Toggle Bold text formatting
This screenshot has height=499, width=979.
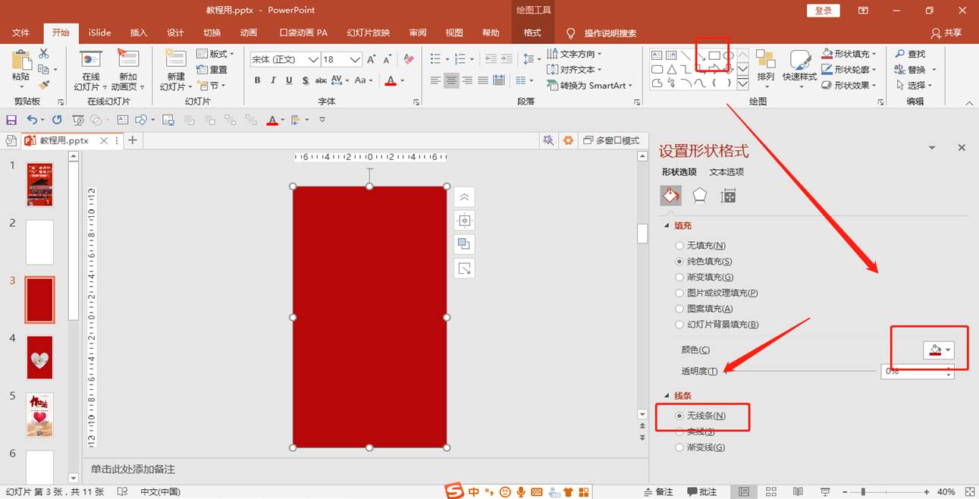(x=257, y=80)
